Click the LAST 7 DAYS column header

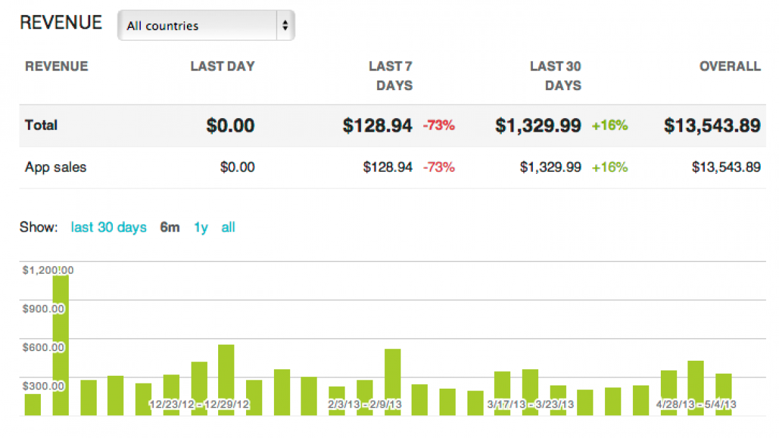tap(390, 75)
